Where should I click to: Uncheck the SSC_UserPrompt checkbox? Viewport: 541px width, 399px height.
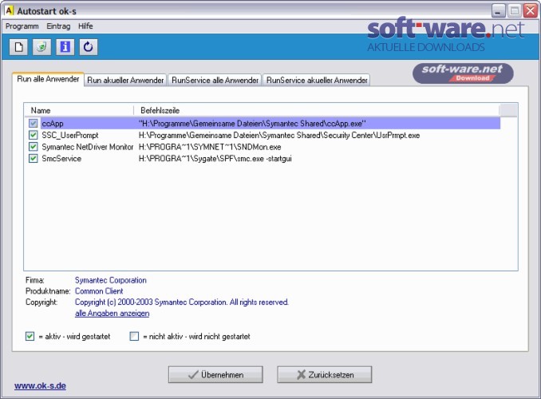pos(34,135)
